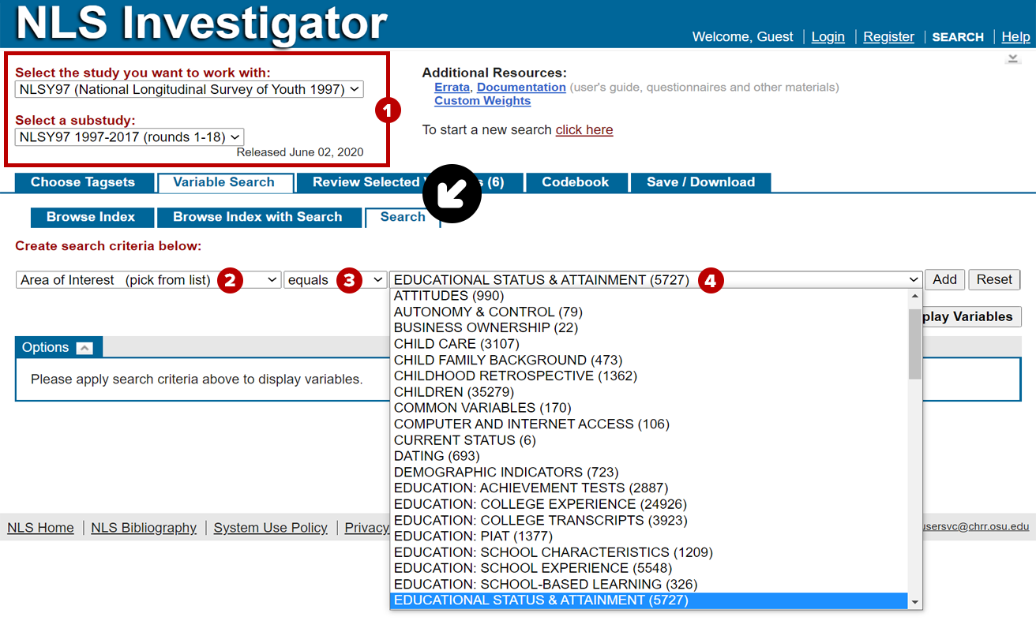Open the equals operator dropdown
The image size is (1036, 628).
(x=336, y=279)
